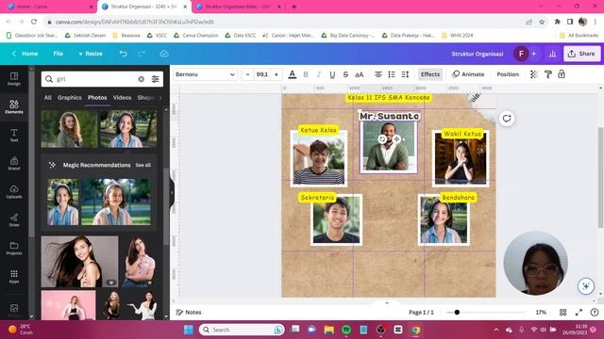604x339 pixels.
Task: Open the Notes panel
Action: 189,313
